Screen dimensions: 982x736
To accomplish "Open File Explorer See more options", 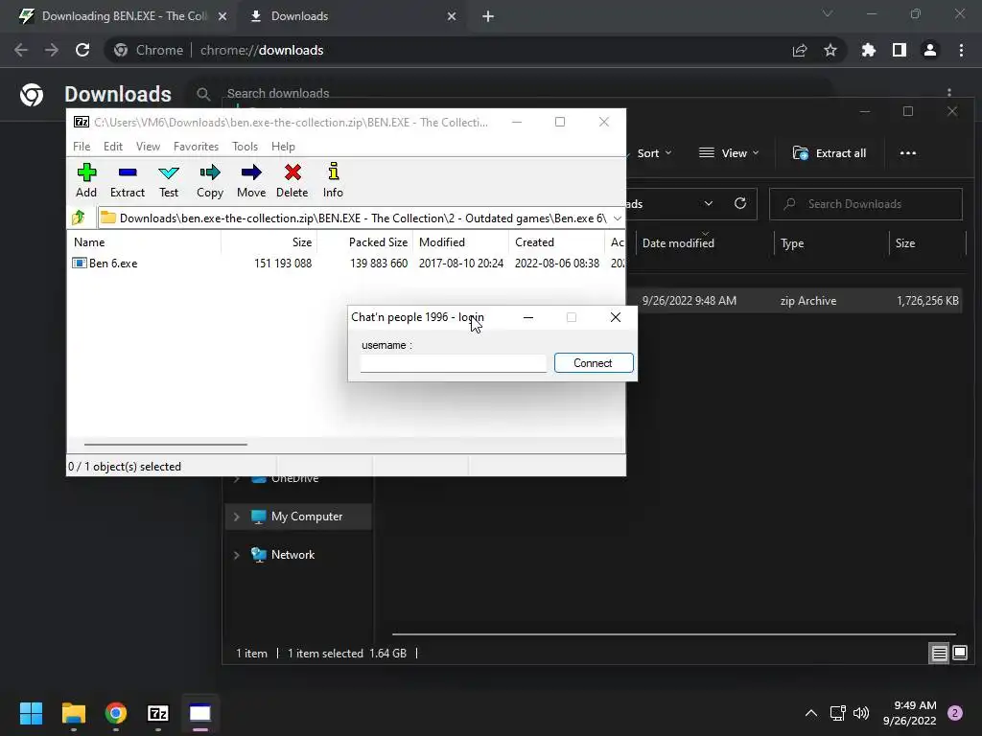I will click(908, 153).
